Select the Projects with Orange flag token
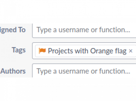This screenshot has height=101, width=136. point(85,51)
